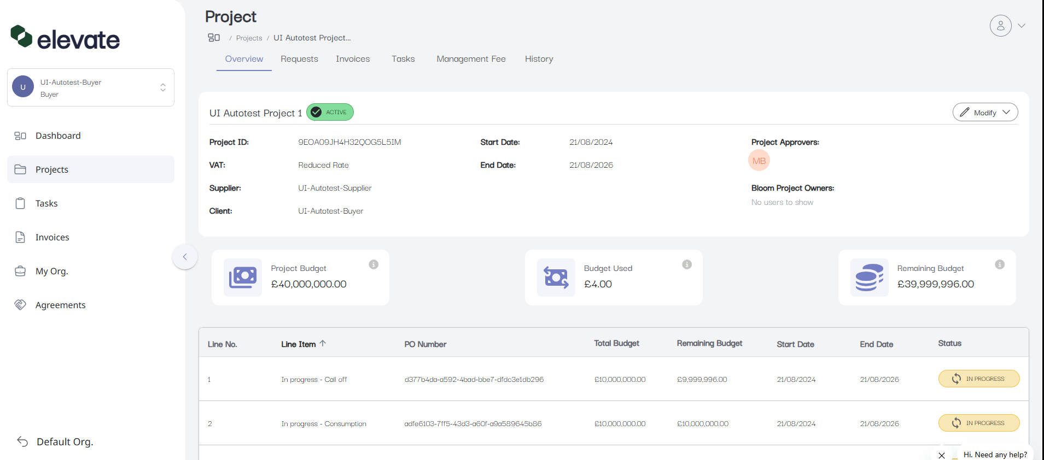Click the Budget Used info icon
Viewport: 1044px width, 460px height.
tap(687, 264)
